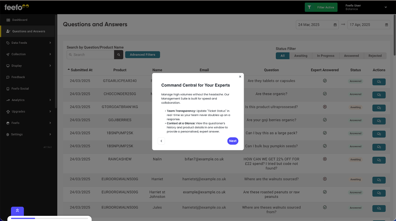Filter by In Progress status
This screenshot has width=396, height=221.
pos(325,56)
